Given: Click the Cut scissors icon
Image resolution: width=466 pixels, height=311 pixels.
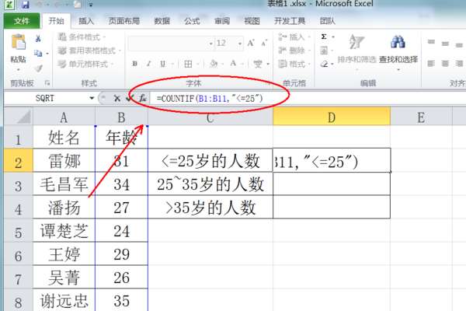Looking at the screenshot, I should [x=38, y=39].
